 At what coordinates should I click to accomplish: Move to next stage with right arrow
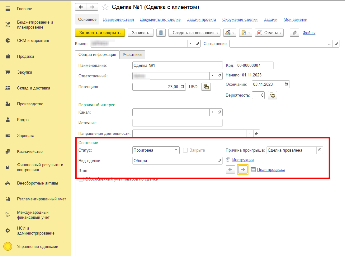click(243, 170)
